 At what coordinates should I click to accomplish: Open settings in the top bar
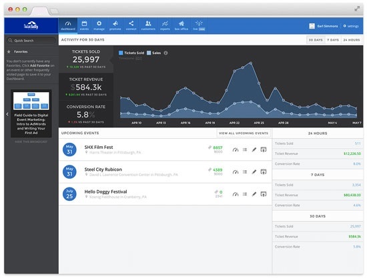point(351,26)
